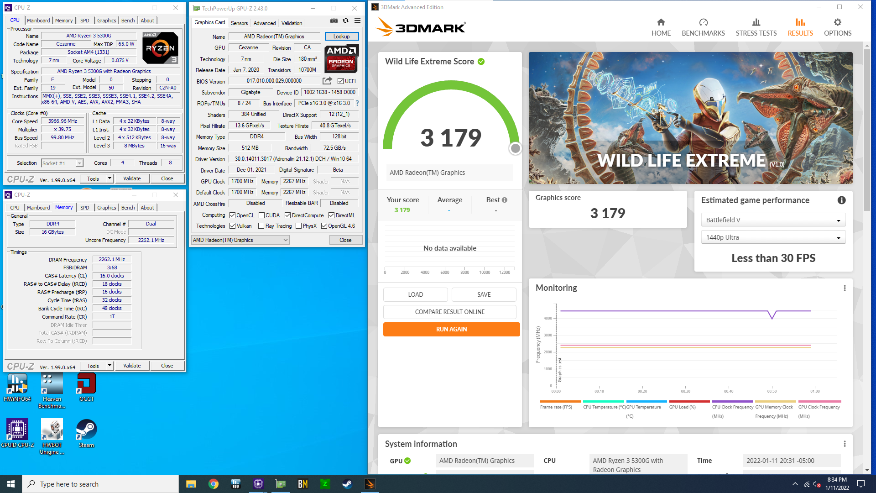Click the GPU-Z screenshot camera icon
The image size is (876, 493).
tap(334, 21)
